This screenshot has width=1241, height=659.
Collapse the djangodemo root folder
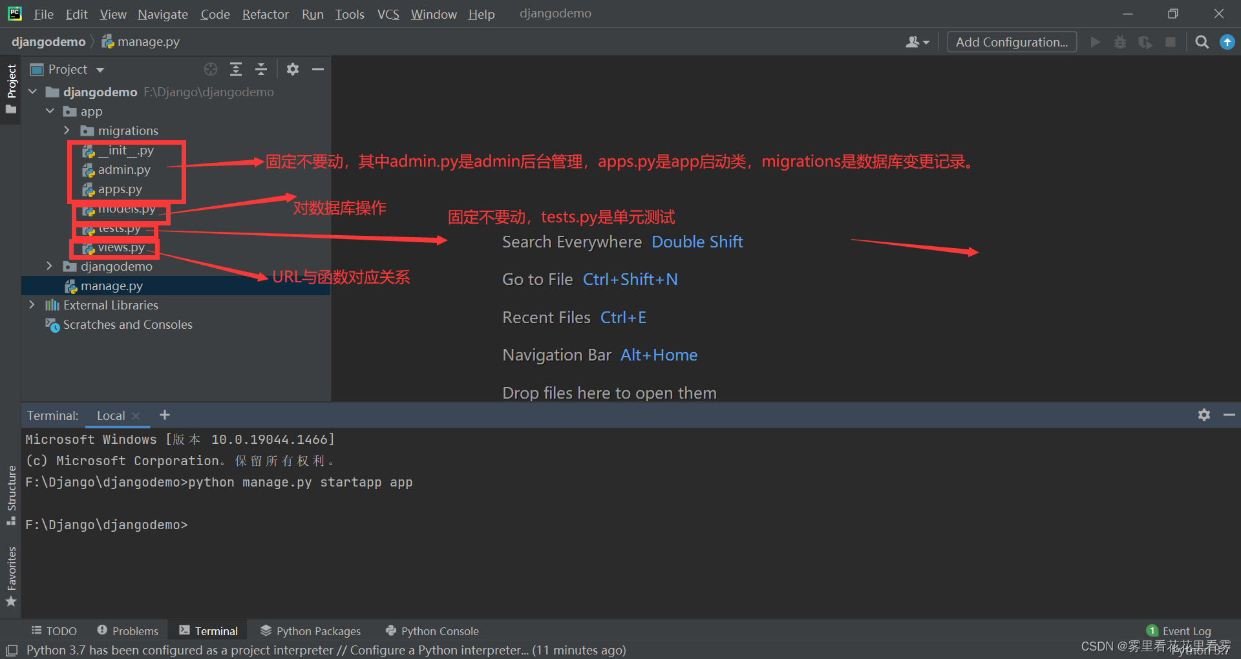point(33,92)
